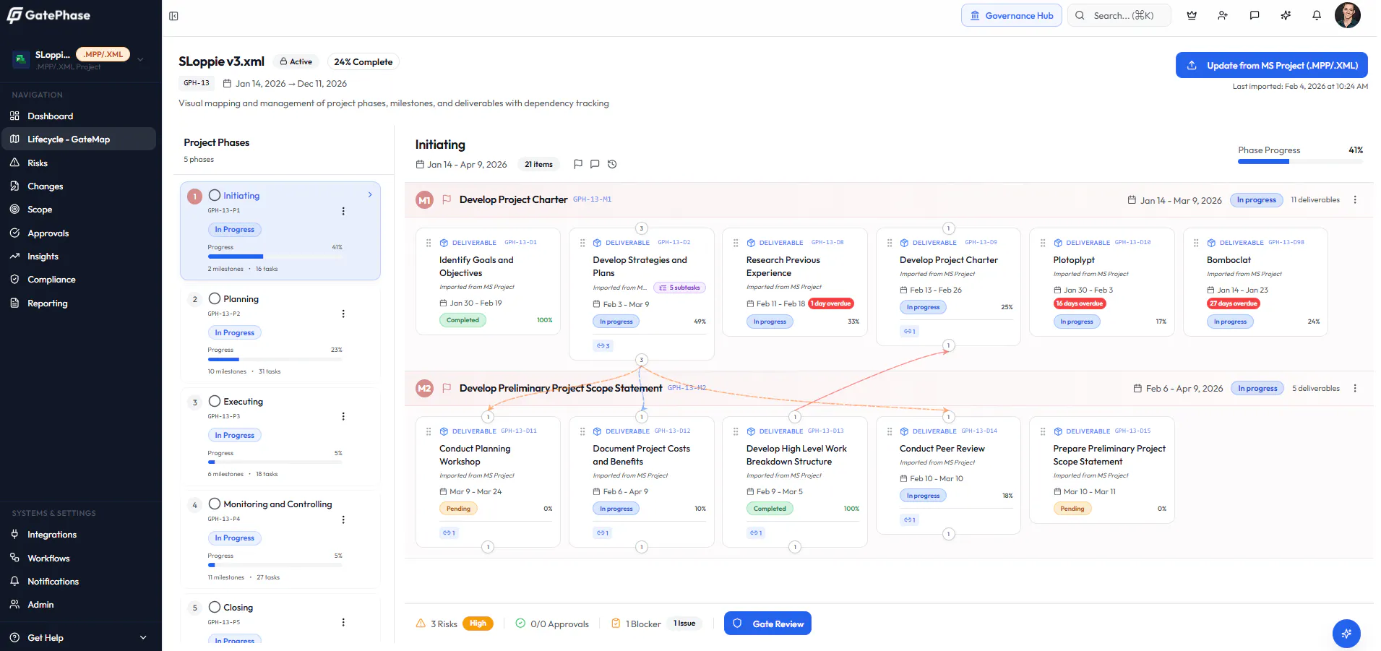Click drag handle on Bomboclat card
The image size is (1381, 651).
pos(1196,243)
